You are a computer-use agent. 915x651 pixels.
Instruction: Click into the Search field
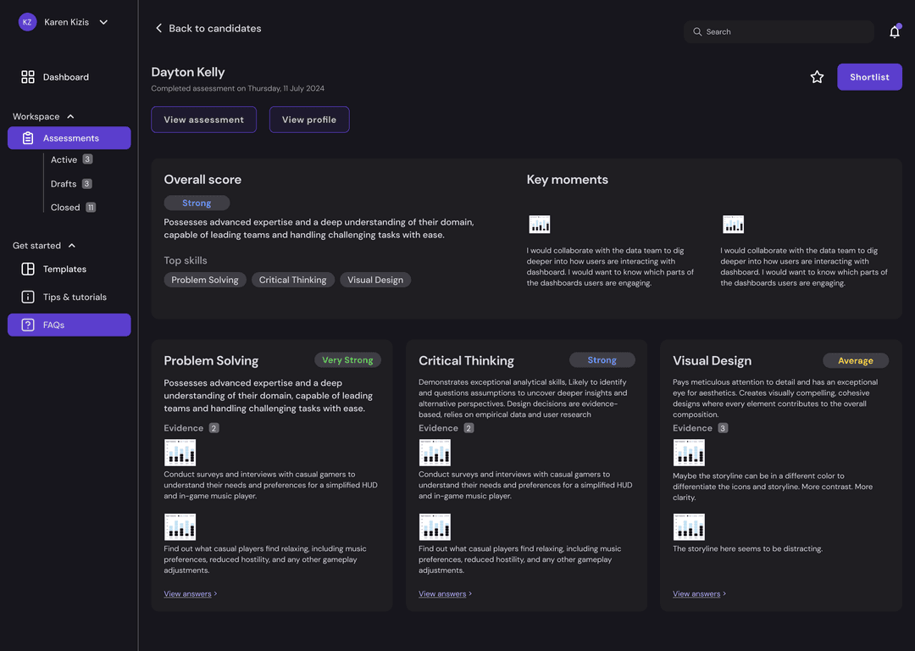(x=779, y=32)
